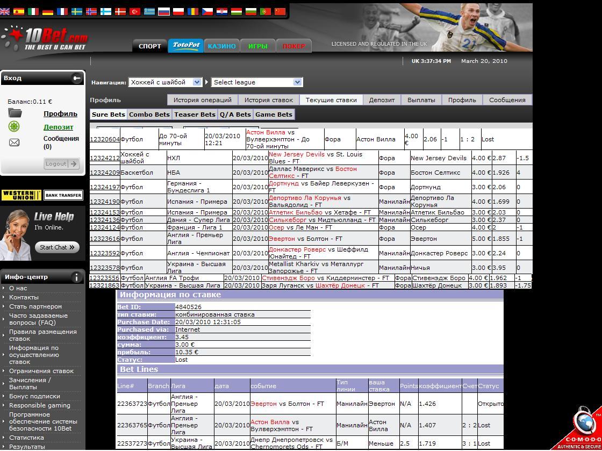The width and height of the screenshot is (602, 451).
Task: Choose the Portuguese flag
Action: (x=266, y=11)
